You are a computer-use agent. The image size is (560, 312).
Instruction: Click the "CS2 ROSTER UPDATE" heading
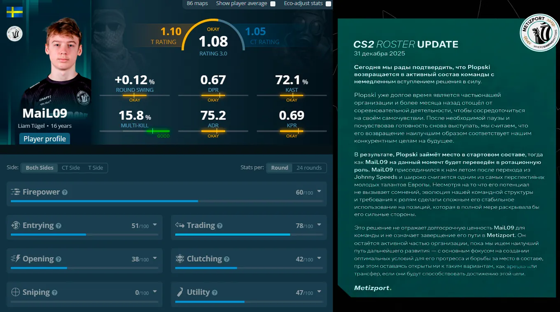(x=406, y=45)
